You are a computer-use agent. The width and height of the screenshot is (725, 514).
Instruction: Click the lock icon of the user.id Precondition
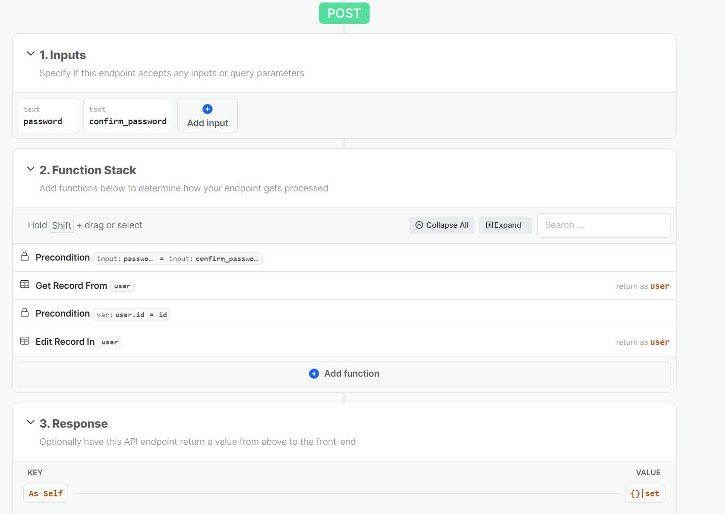25,313
